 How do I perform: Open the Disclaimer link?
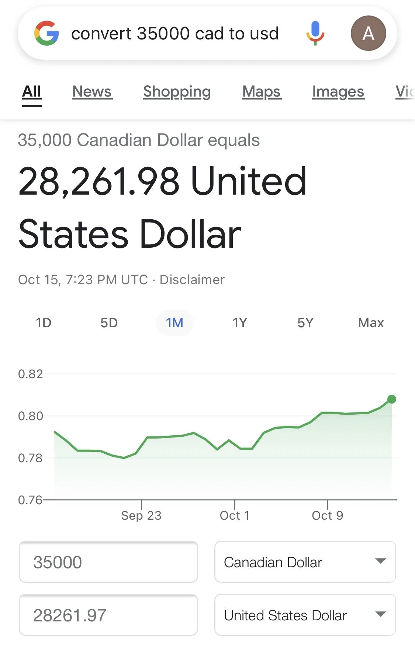point(192,280)
